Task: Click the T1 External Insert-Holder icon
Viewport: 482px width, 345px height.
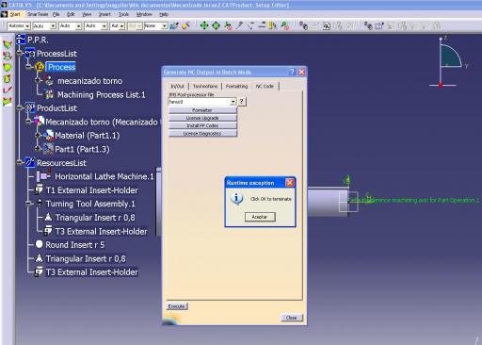Action: tap(40, 189)
